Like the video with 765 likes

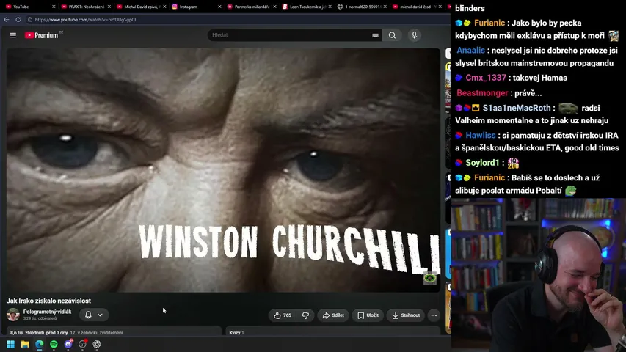click(x=283, y=315)
